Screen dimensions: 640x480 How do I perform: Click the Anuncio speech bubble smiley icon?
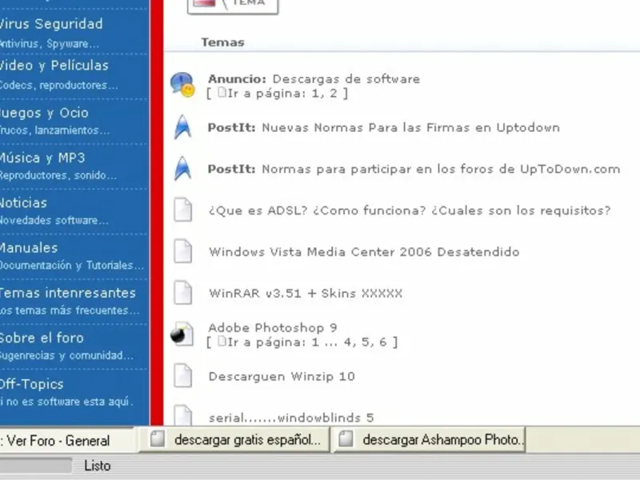[x=182, y=85]
